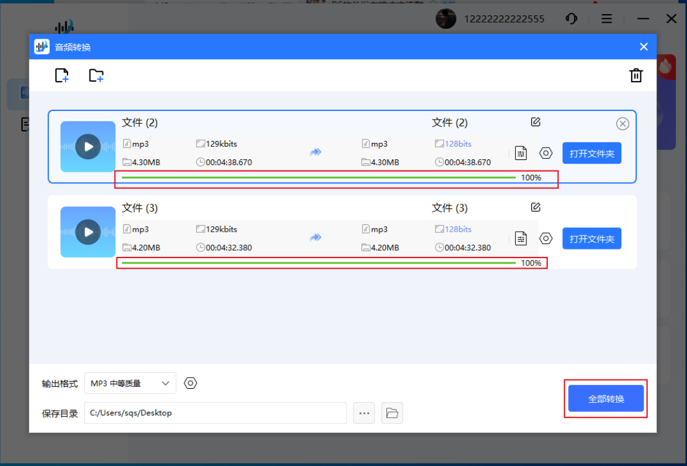The width and height of the screenshot is (687, 466).
Task: Click the 全部转换 button
Action: click(606, 399)
